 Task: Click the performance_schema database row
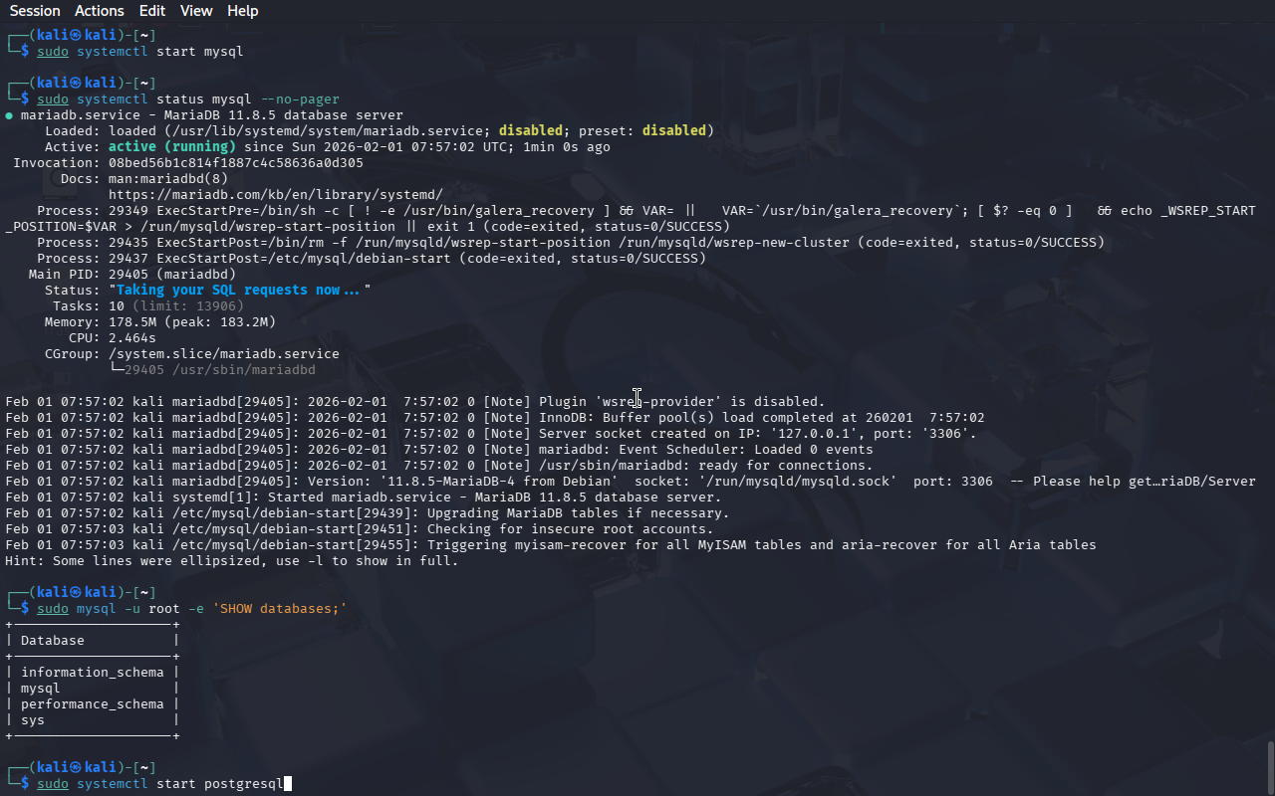(92, 704)
